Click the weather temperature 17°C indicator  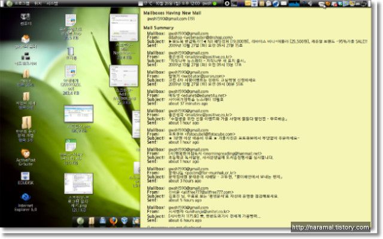tap(145, 4)
